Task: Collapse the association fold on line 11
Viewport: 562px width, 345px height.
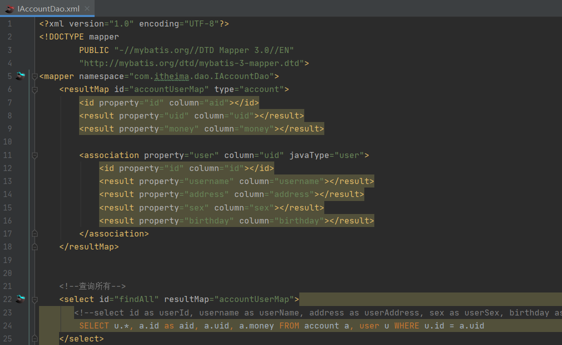Action: [x=35, y=155]
